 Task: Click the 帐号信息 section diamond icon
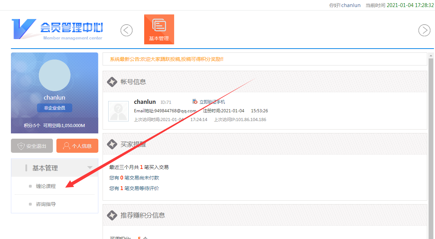(112, 82)
